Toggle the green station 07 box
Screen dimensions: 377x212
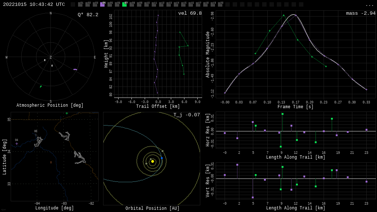click(x=124, y=4)
